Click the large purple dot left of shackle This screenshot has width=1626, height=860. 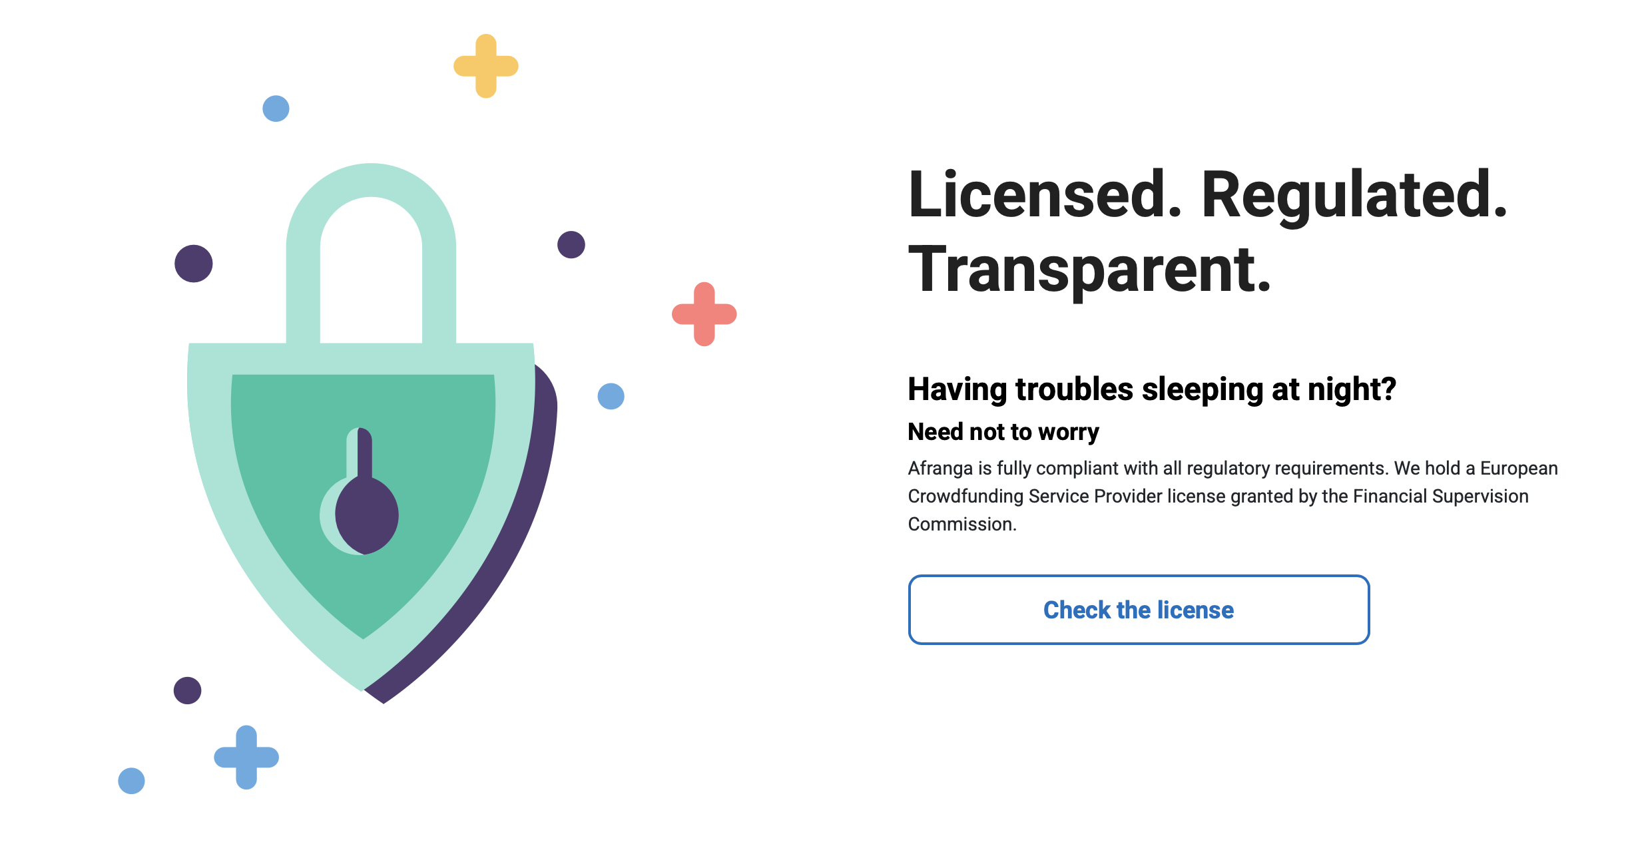coord(194,264)
